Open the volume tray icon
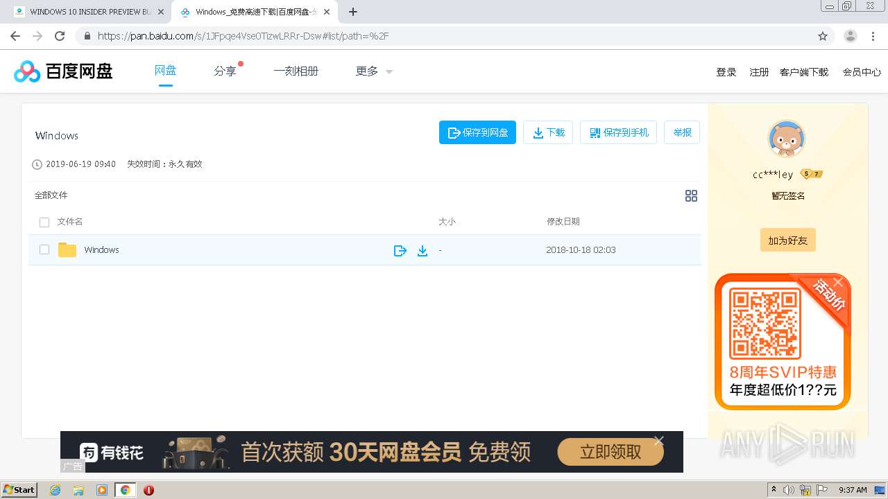Image resolution: width=888 pixels, height=499 pixels. click(x=789, y=490)
